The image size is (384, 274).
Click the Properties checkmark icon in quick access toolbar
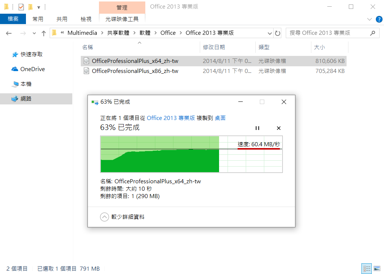21,7
